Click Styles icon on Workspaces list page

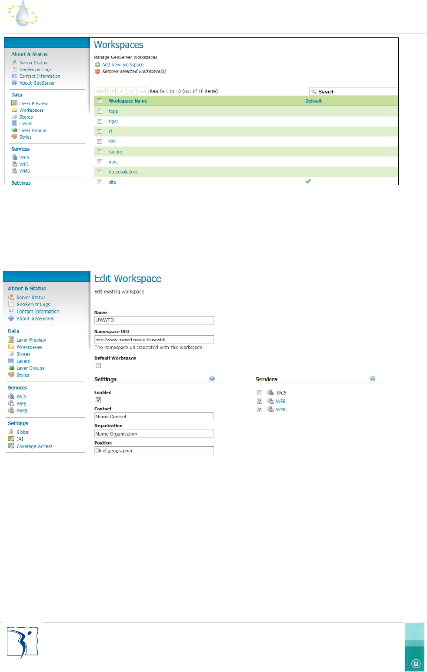point(14,136)
